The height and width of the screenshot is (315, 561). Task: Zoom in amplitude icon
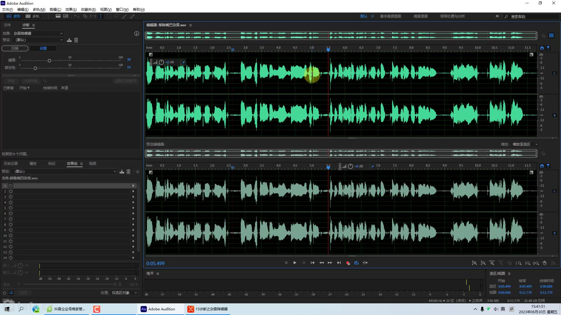pyautogui.click(x=475, y=263)
